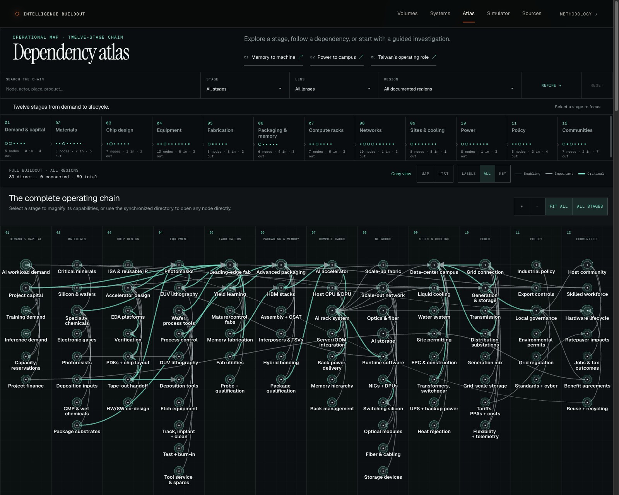Click the Critical minerals node icon
The width and height of the screenshot is (619, 495).
click(77, 265)
